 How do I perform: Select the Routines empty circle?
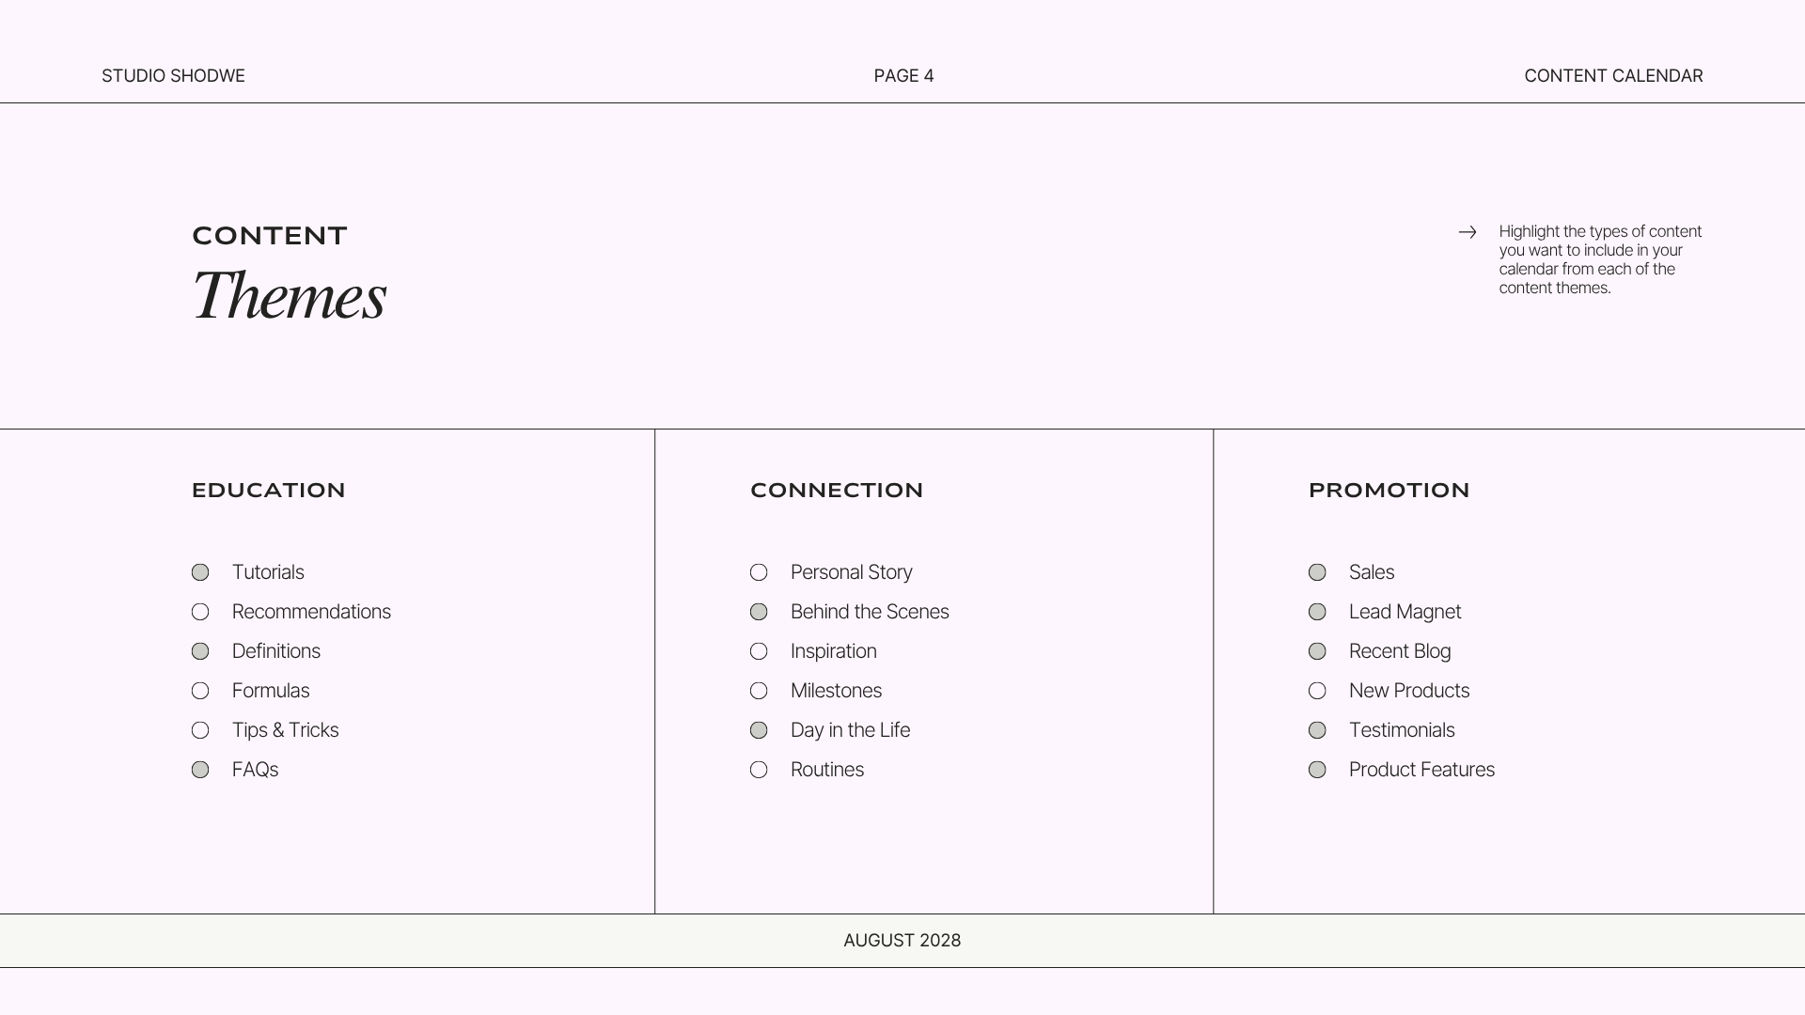click(x=759, y=770)
